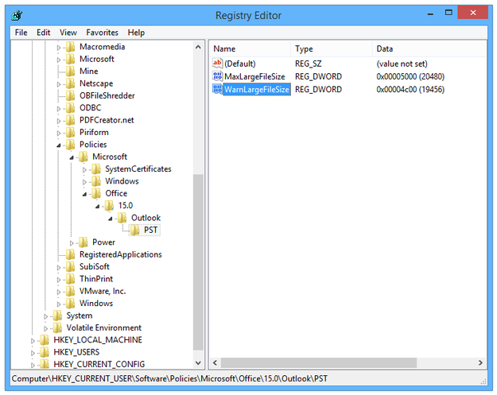Click the Macromedia folder icon
497x395 pixels.
tap(70, 47)
